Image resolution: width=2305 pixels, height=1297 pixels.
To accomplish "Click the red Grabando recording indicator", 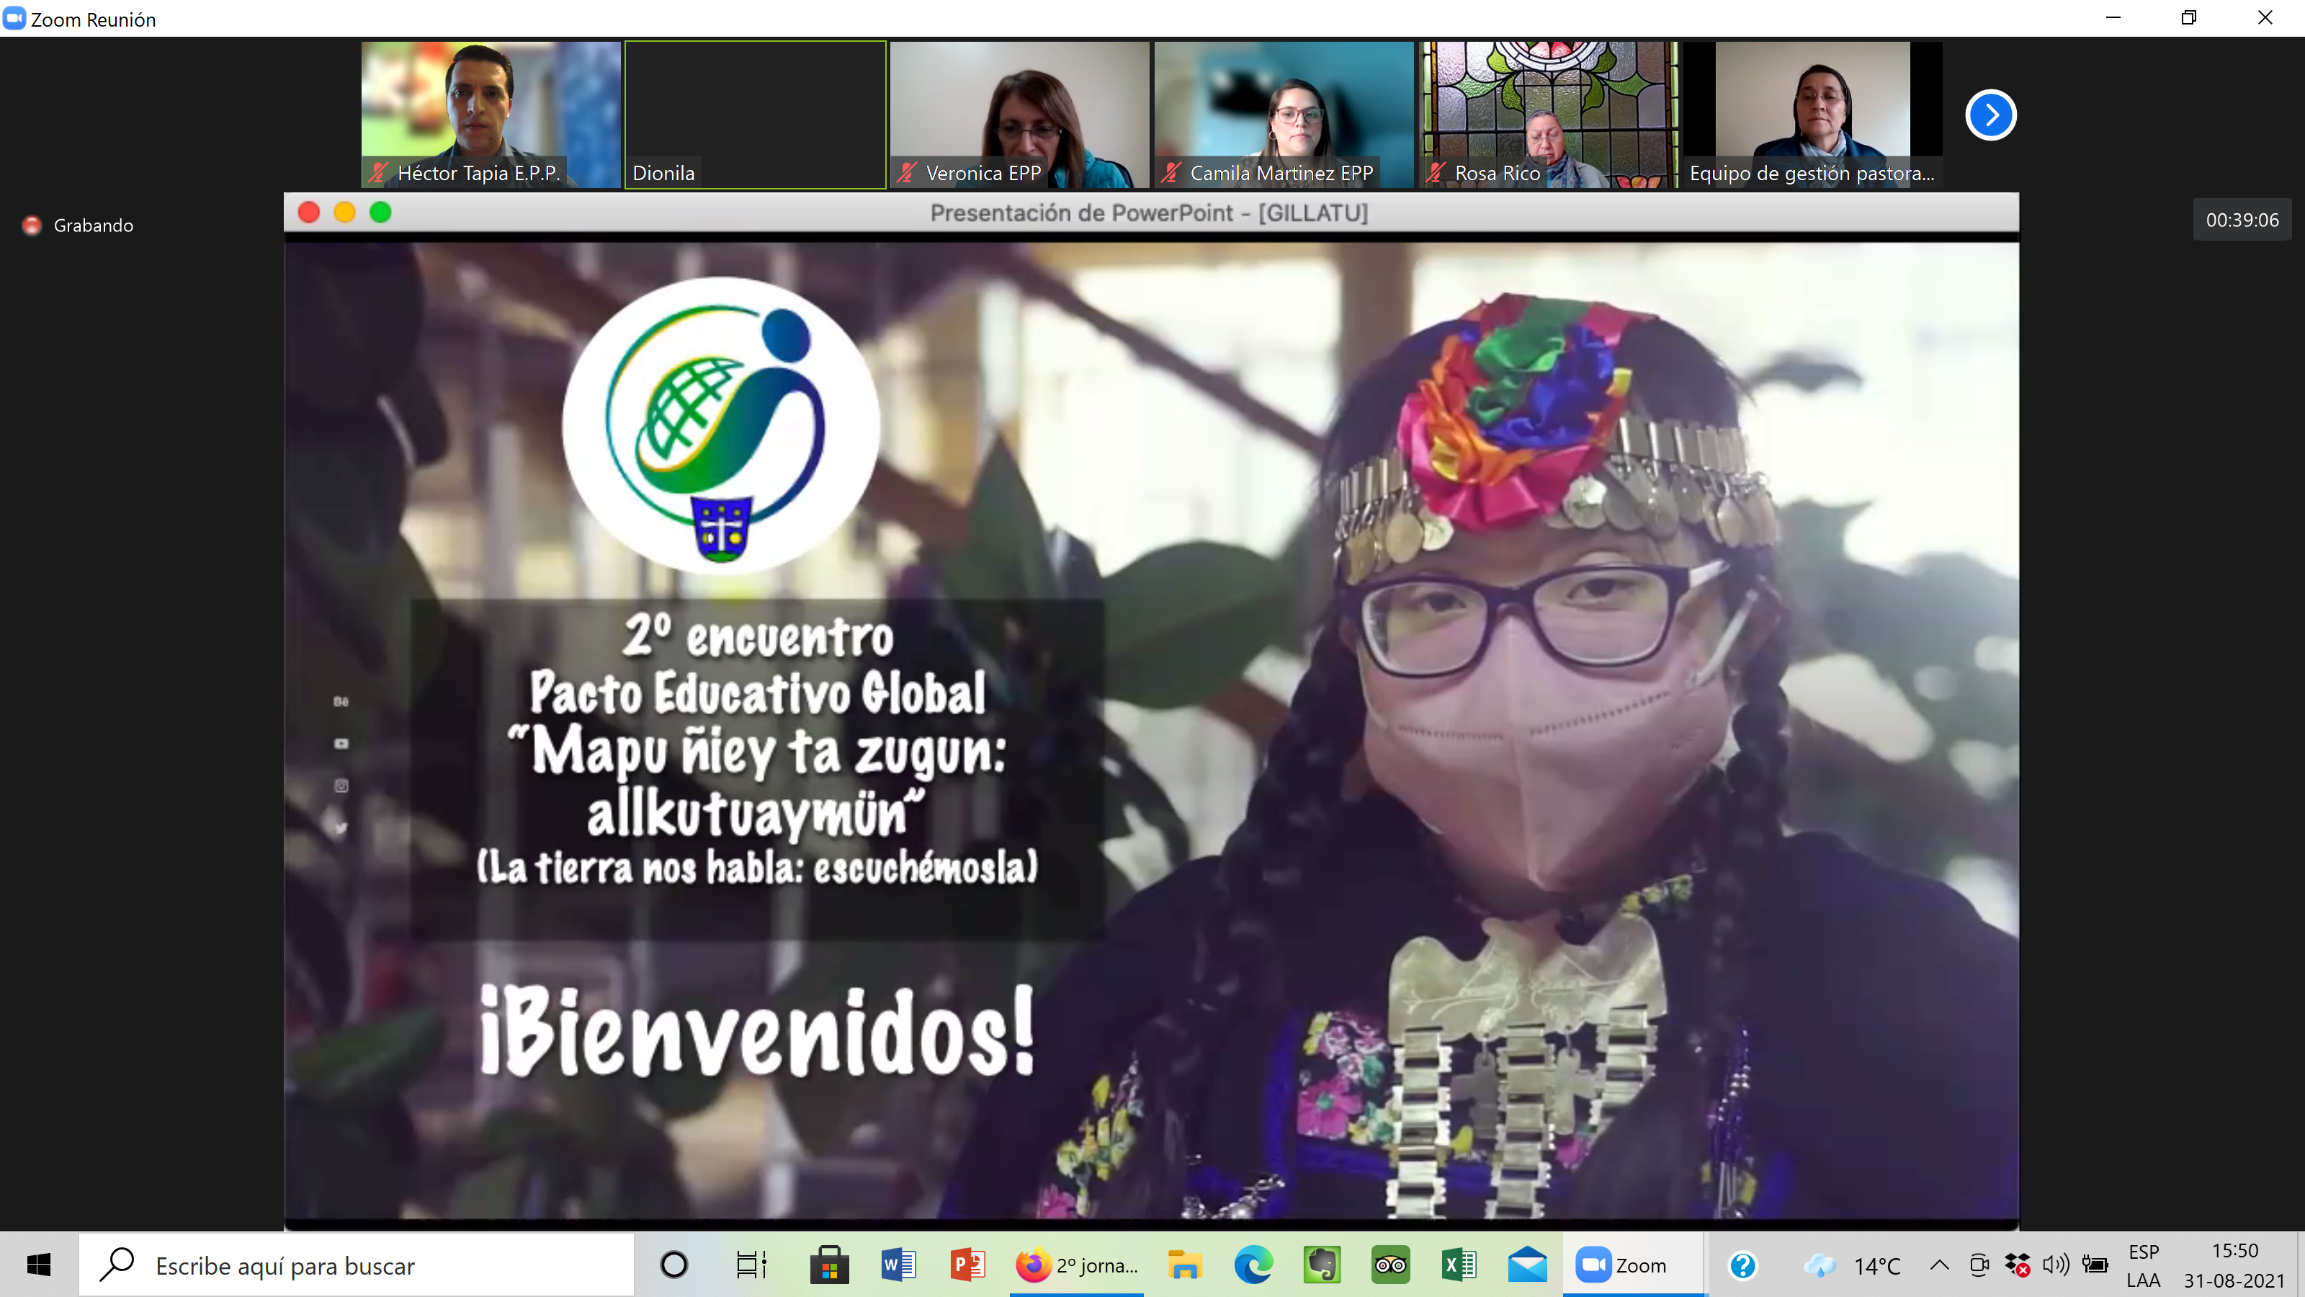I will [x=32, y=226].
